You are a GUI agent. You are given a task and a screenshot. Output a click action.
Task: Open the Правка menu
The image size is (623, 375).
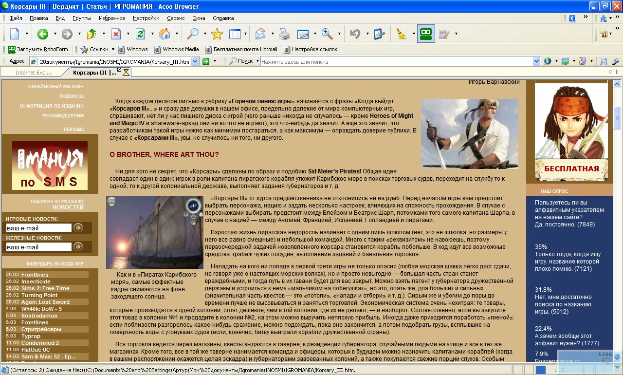point(38,18)
